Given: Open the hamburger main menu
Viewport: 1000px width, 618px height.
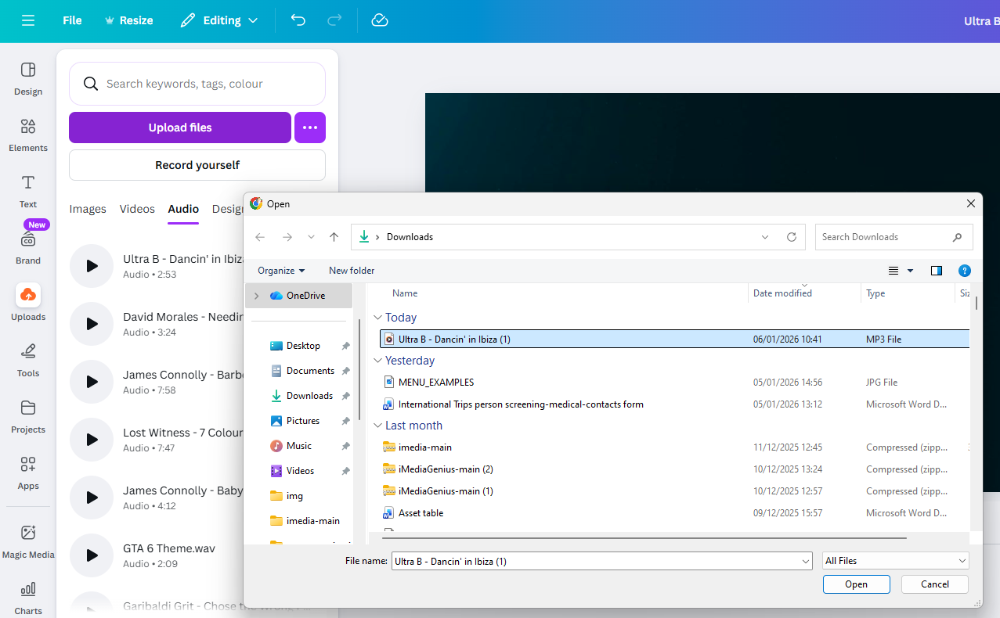Looking at the screenshot, I should (28, 20).
